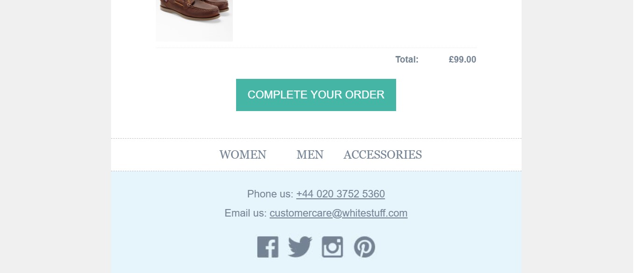
Task: Click the £99.00 total price
Action: point(462,60)
